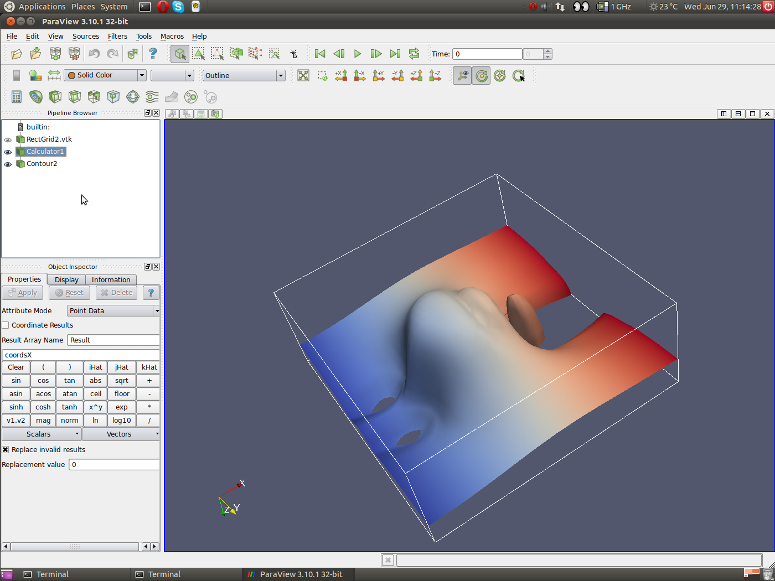The width and height of the screenshot is (775, 581).
Task: Click the Clip filter icon
Action: (x=55, y=97)
